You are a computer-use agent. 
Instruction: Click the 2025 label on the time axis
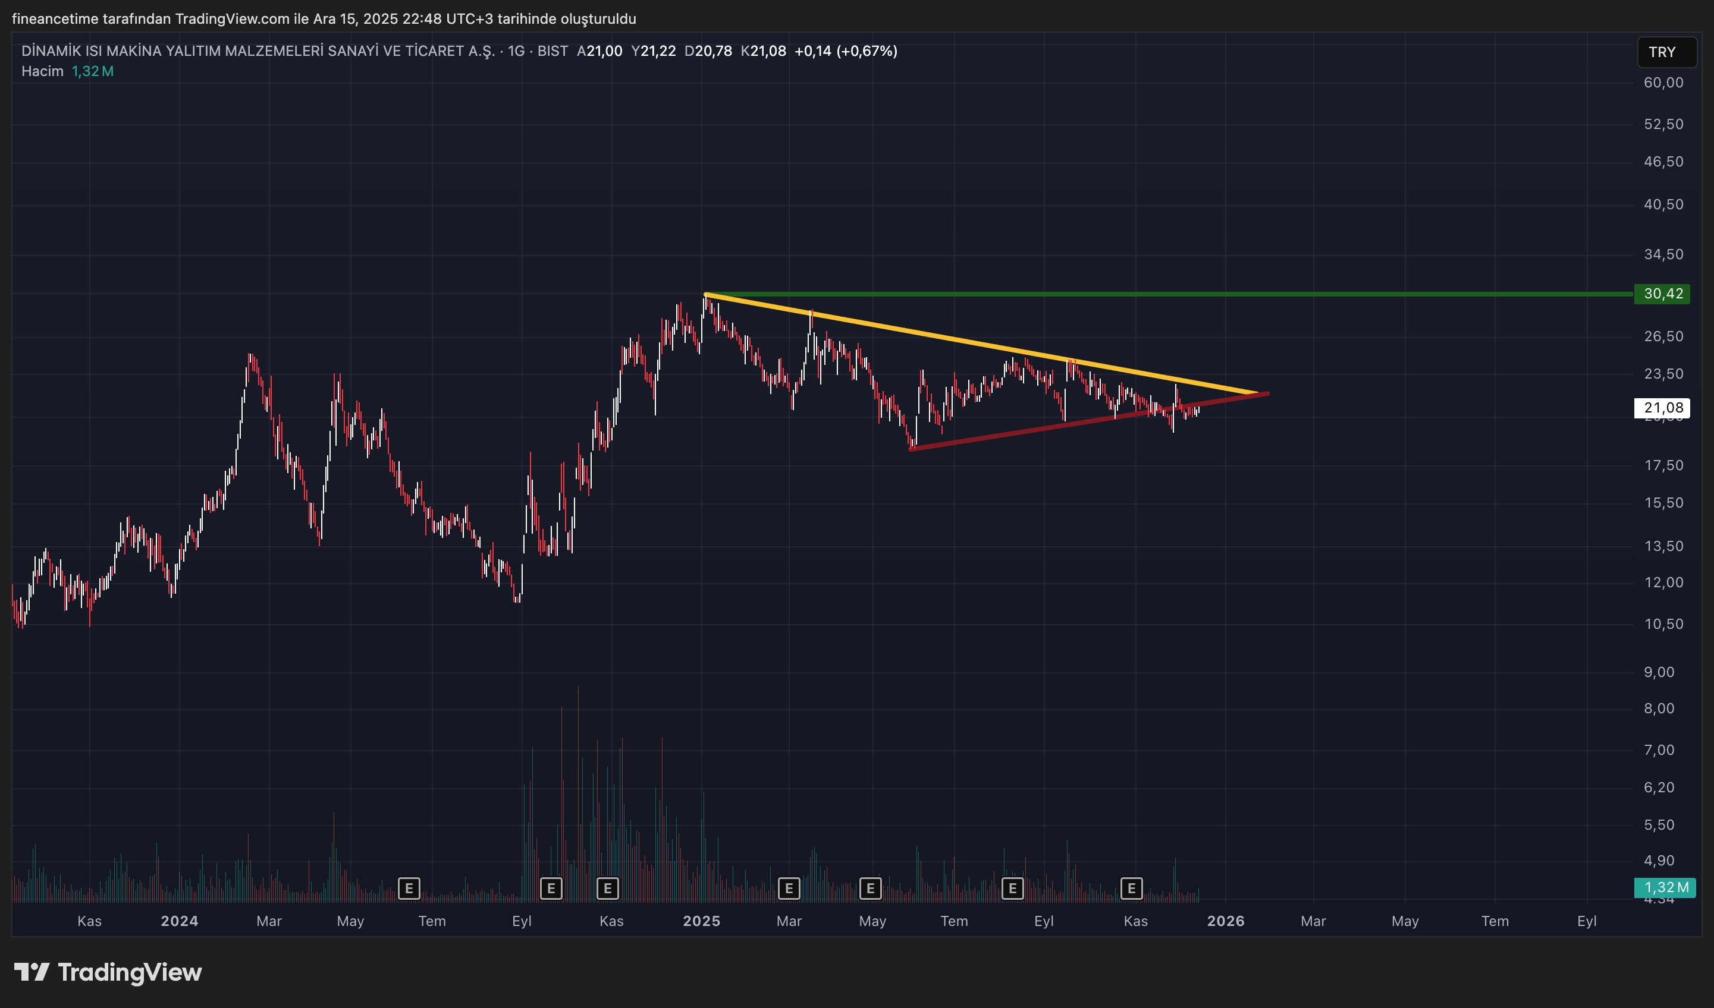tap(701, 921)
